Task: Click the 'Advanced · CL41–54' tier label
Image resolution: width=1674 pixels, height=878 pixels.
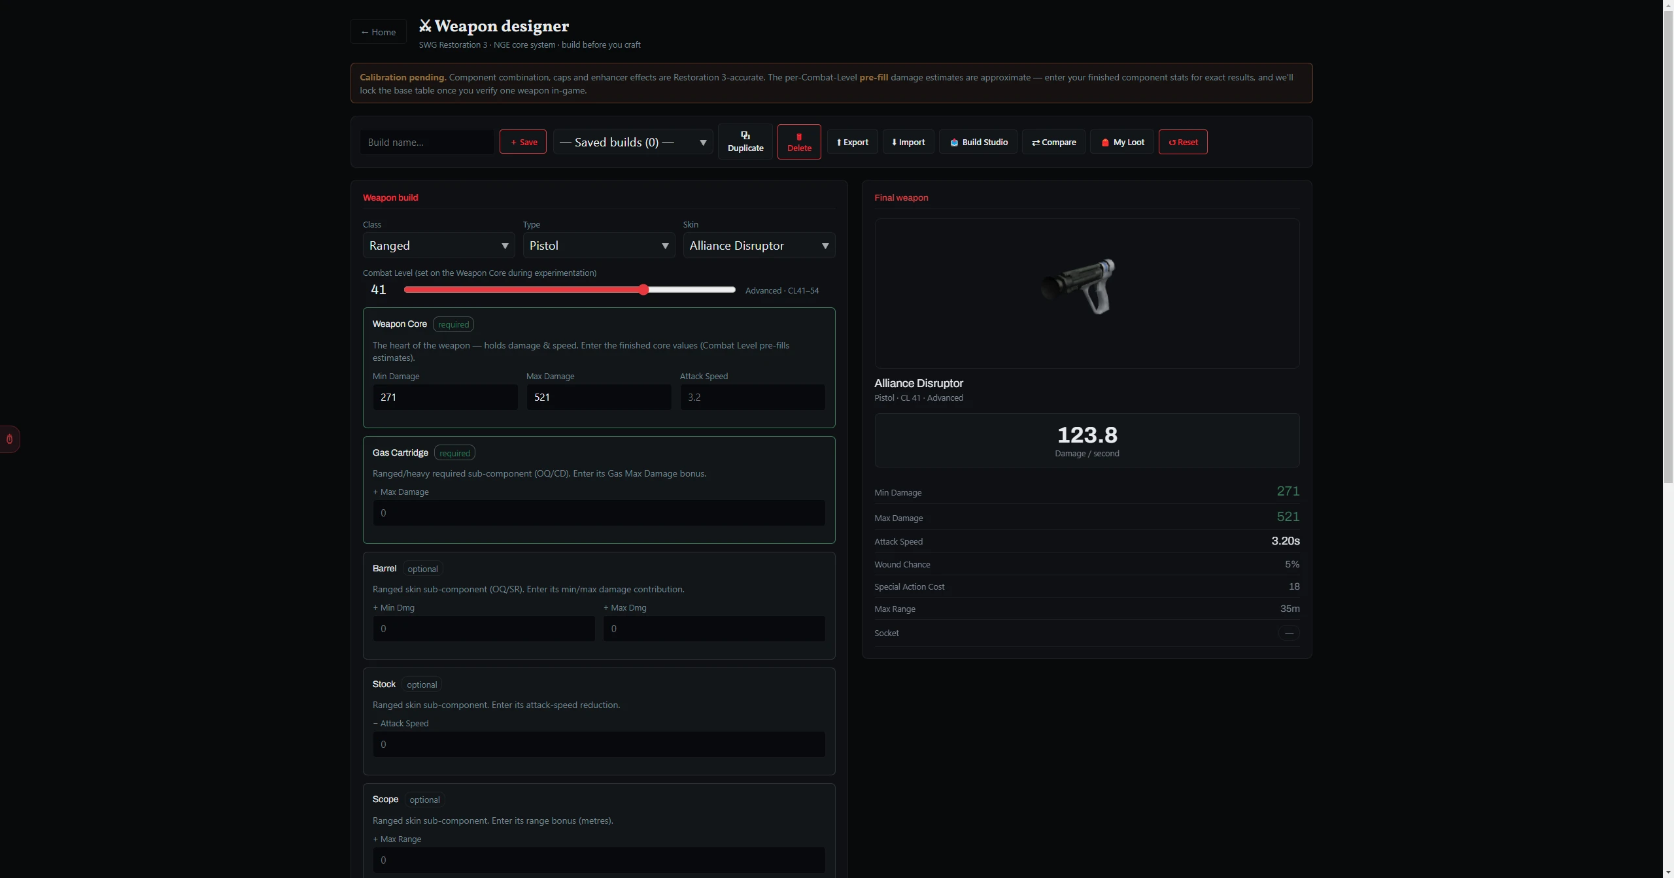Action: (x=782, y=290)
